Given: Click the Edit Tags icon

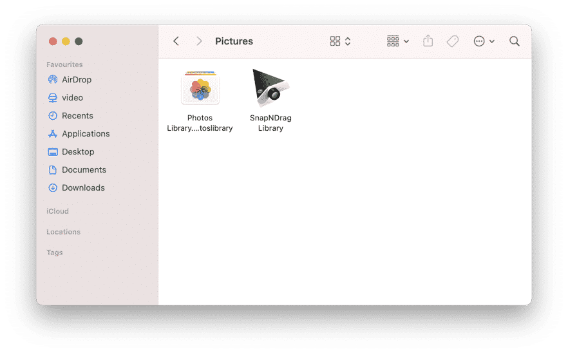Looking at the screenshot, I should pos(453,41).
